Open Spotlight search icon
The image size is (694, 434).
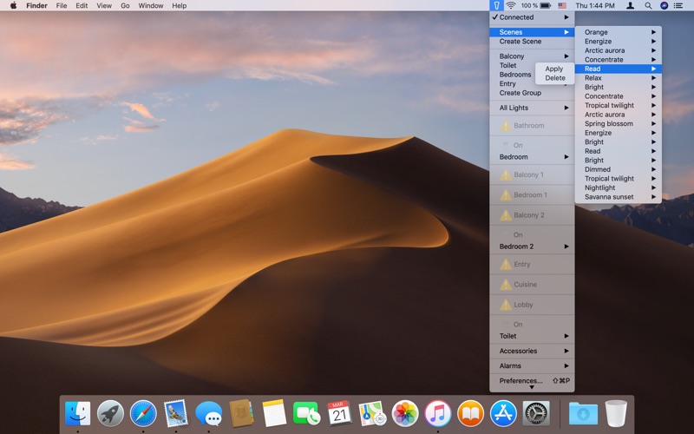pos(648,6)
